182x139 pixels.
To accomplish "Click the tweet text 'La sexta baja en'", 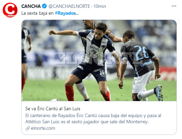I will pyautogui.click(x=37, y=13).
